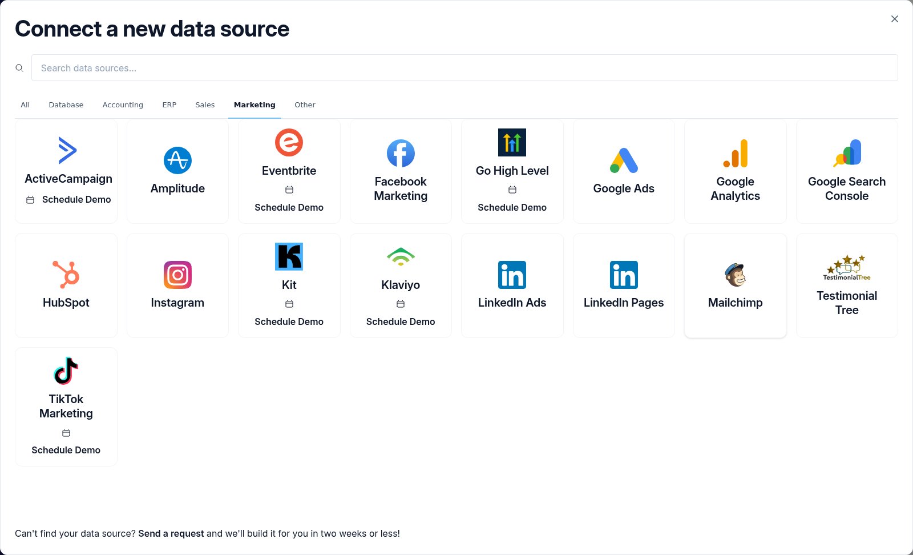Screen dimensions: 913x555
Task: Click the Google Analytics label
Action: [x=735, y=188]
